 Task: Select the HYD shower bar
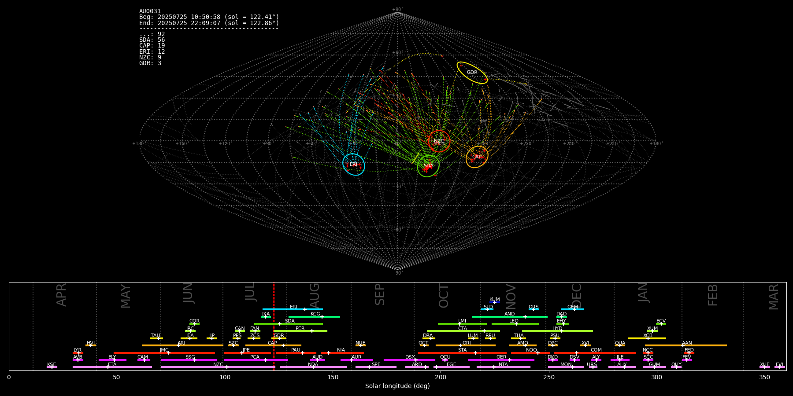pyautogui.click(x=557, y=331)
